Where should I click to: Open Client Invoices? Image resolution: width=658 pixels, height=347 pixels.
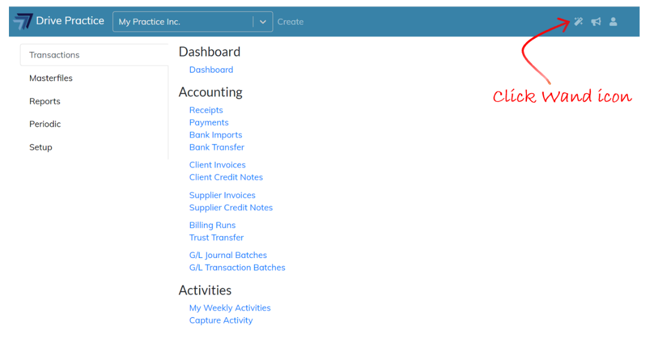[x=217, y=165]
